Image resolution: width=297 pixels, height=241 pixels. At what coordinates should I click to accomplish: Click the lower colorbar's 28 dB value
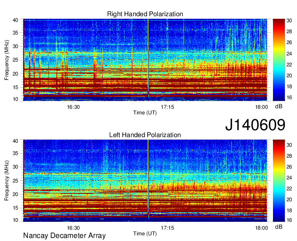tap(289, 156)
